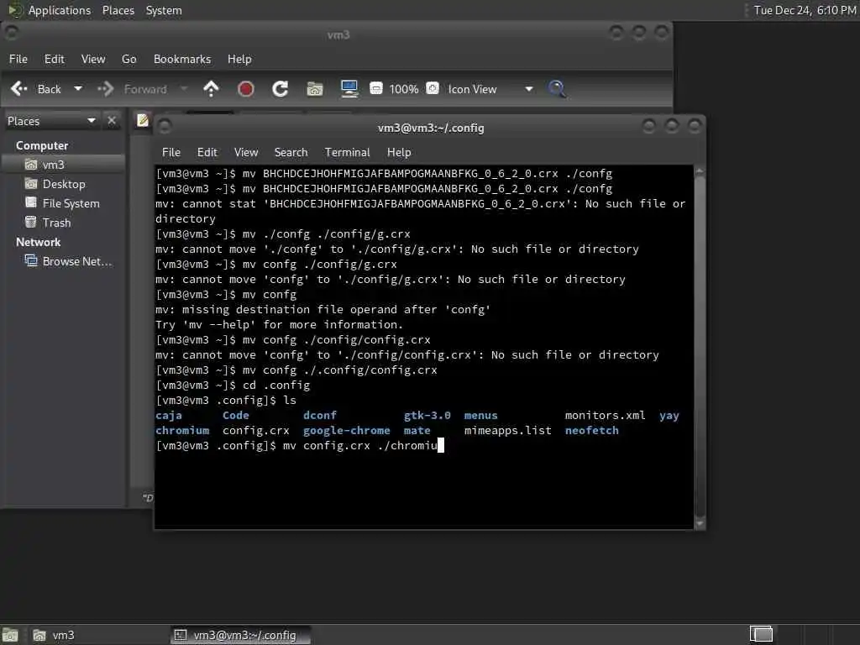Open the Icon View mode dropdown
Viewport: 860px width, 645px height.
coord(490,89)
